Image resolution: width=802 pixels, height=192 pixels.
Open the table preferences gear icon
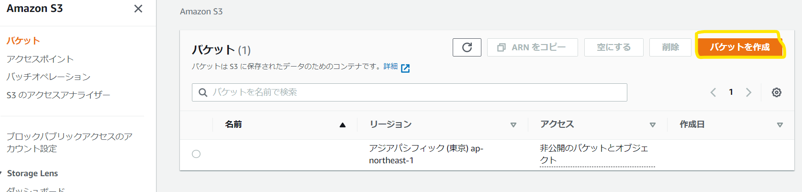776,92
